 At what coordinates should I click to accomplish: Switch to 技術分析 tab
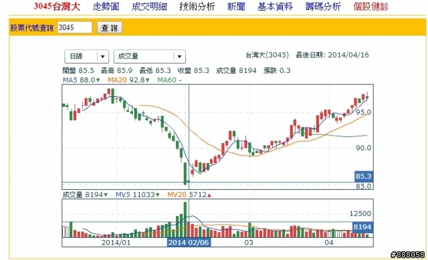197,7
